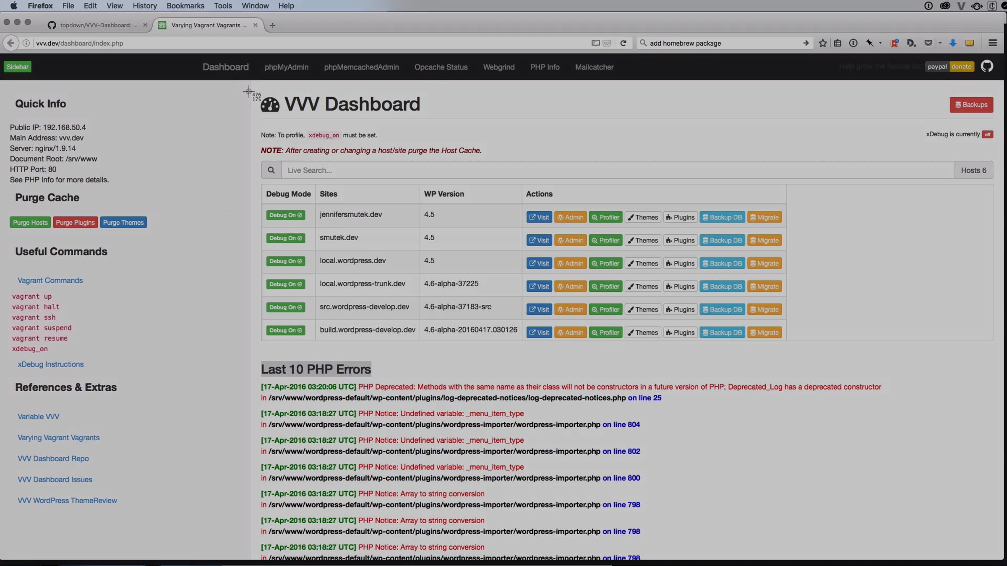Viewport: 1007px width, 566px height.
Task: Open the Firefox hamburger menu
Action: click(x=992, y=43)
